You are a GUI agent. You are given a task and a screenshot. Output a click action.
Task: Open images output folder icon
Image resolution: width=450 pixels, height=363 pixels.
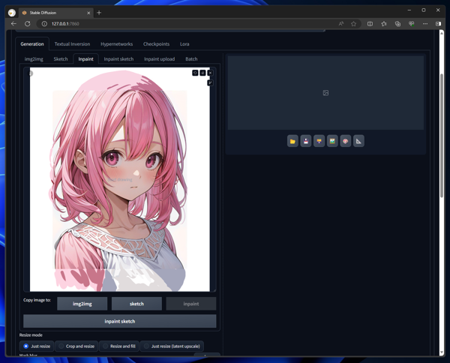[x=292, y=141]
